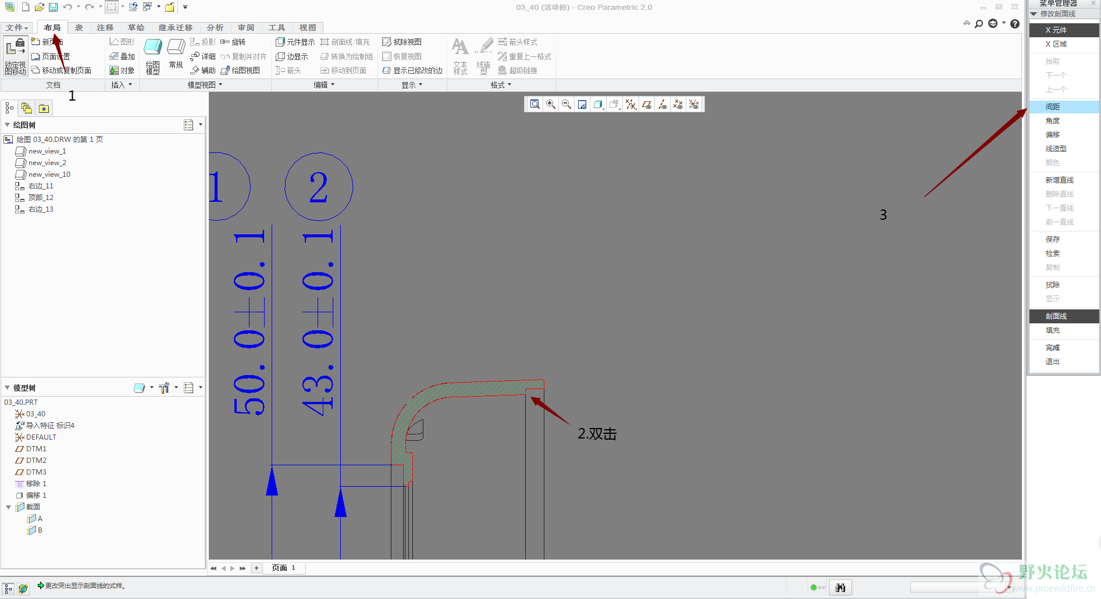Viewport: 1101px width, 599px height.
Task: Collapse the 截面 sections node
Action: click(x=8, y=507)
